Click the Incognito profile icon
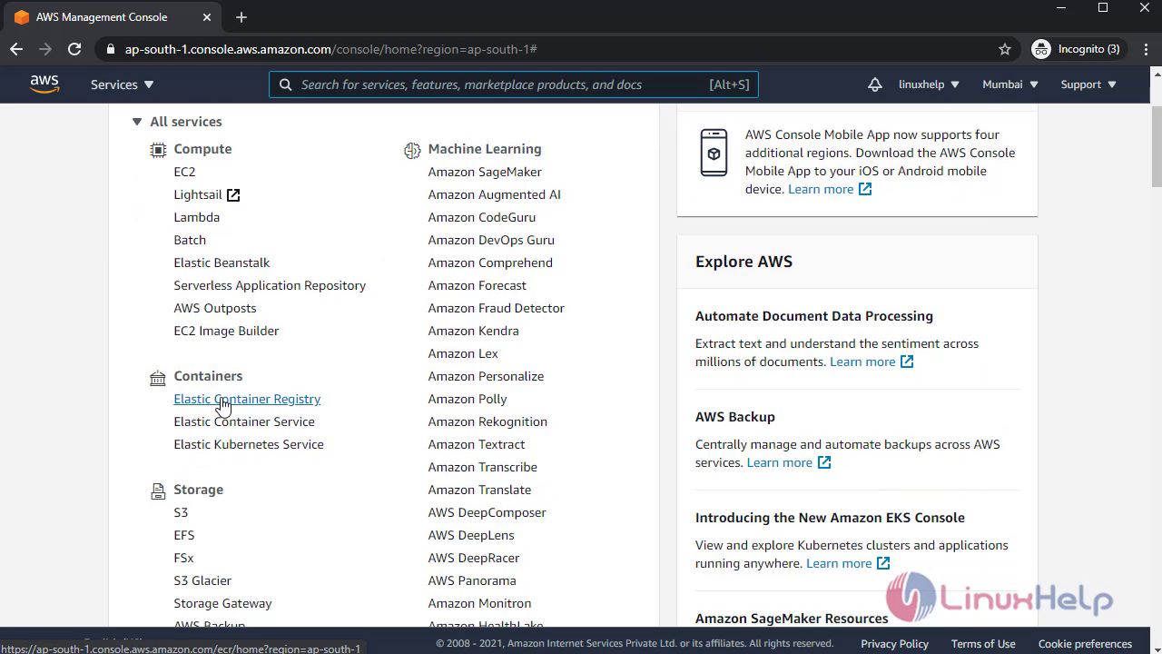Viewport: 1162px width, 654px height. point(1040,49)
